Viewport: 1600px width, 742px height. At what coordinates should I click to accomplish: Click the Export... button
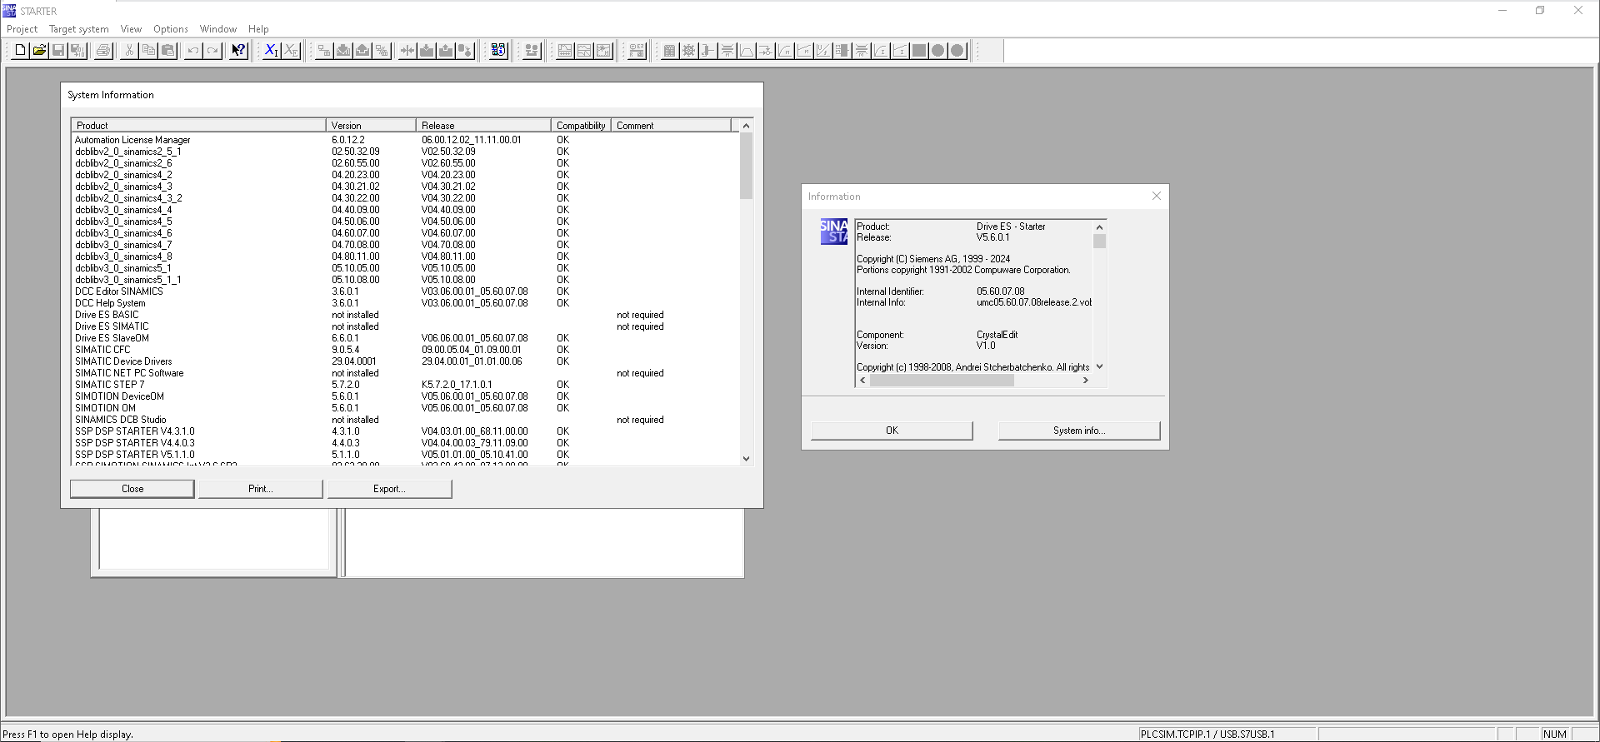[389, 489]
